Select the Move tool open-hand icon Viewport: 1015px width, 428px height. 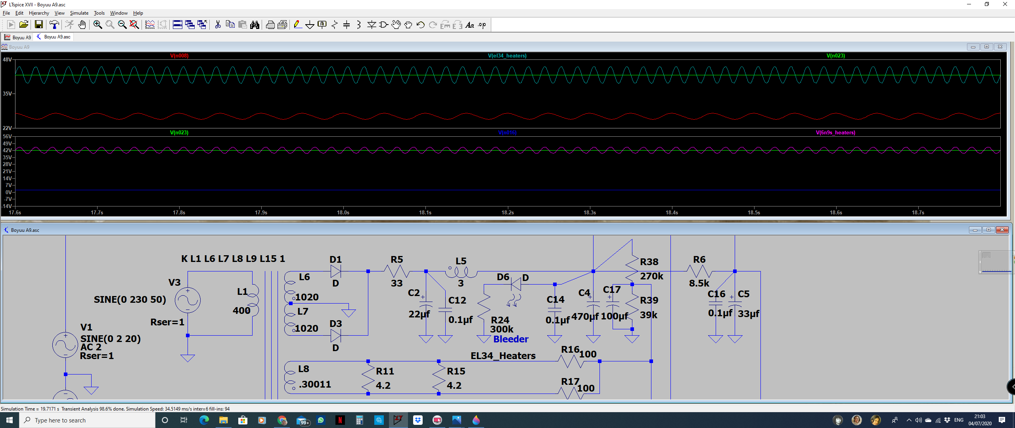pos(396,25)
